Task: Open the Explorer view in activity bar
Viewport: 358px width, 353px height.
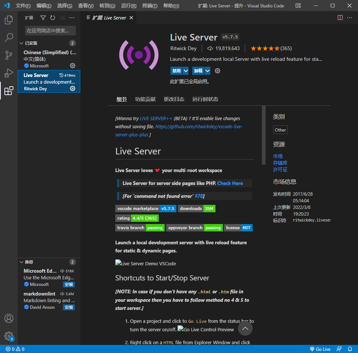Action: pos(9,20)
